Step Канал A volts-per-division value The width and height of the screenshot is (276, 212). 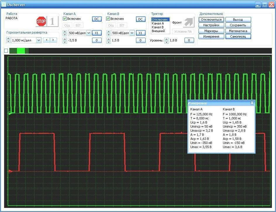(65, 33)
